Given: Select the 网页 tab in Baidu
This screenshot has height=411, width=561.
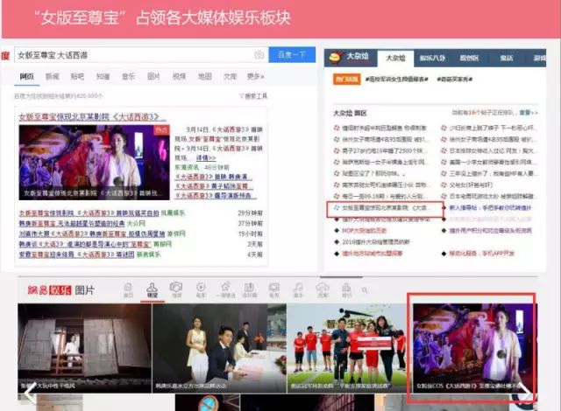Looking at the screenshot, I should (x=27, y=76).
